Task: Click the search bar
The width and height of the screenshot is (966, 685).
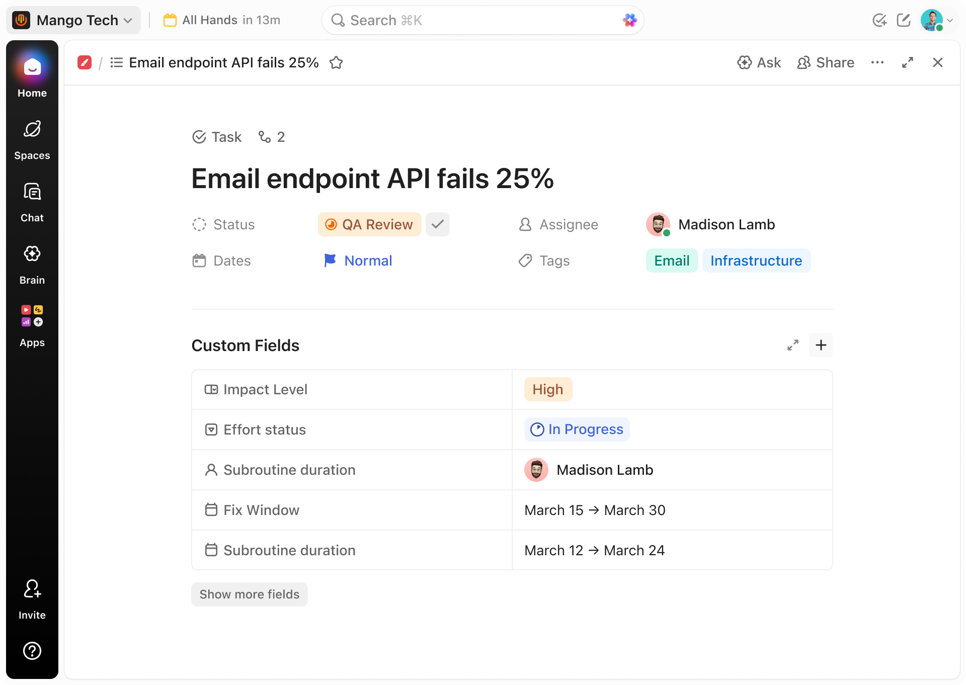Action: (x=482, y=20)
